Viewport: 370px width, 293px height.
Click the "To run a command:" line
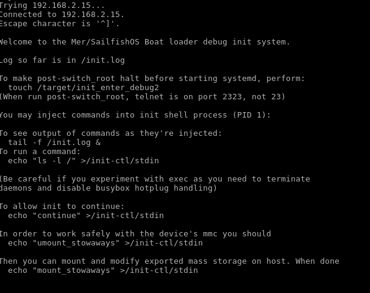[40, 151]
